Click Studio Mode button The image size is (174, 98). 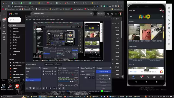tap(104, 82)
